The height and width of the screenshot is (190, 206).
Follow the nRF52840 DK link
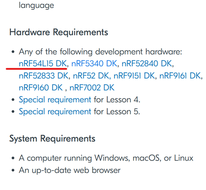[147, 63]
